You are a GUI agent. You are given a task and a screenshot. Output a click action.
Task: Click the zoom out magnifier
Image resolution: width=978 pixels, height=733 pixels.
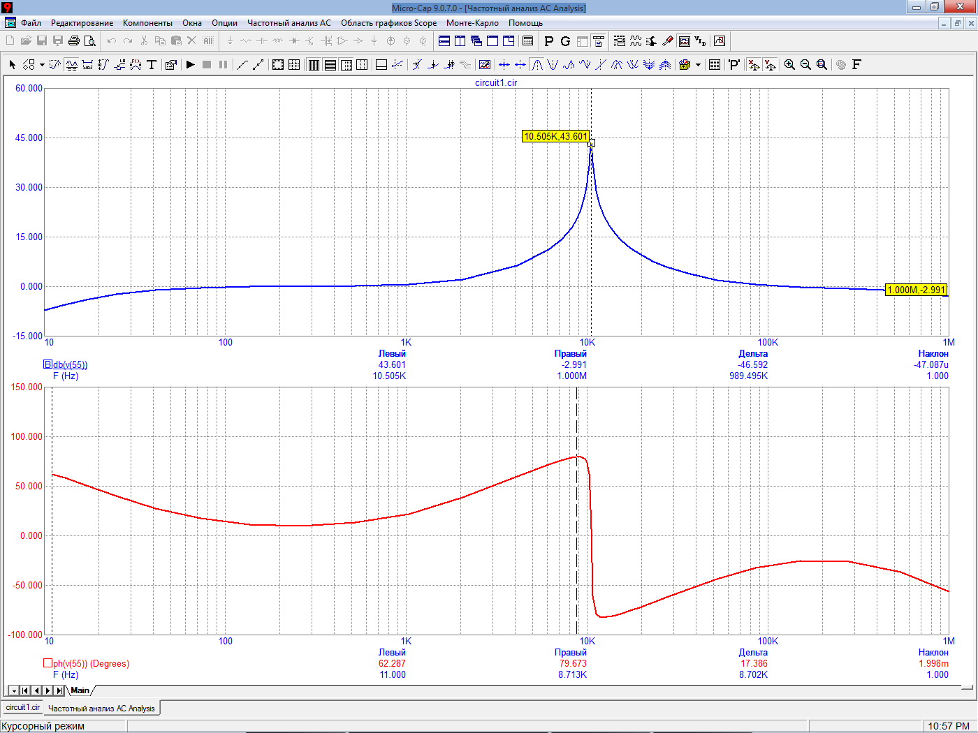805,64
